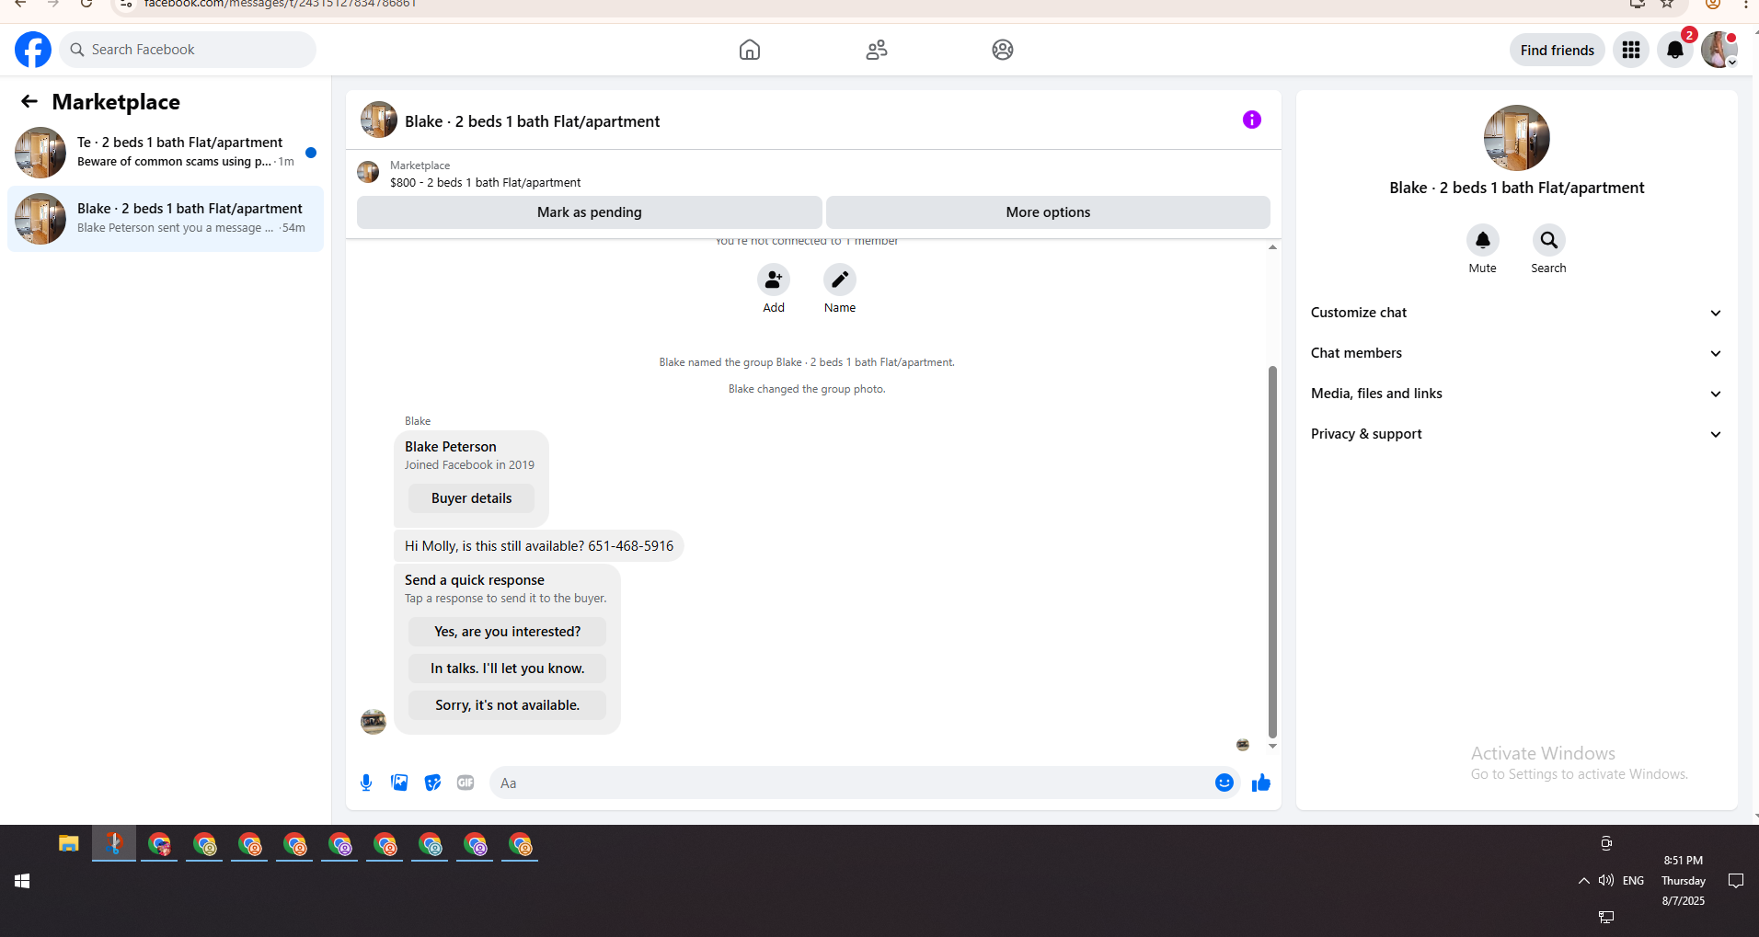Open the Facebook Home feed icon
Image resolution: width=1759 pixels, height=937 pixels.
(x=750, y=50)
